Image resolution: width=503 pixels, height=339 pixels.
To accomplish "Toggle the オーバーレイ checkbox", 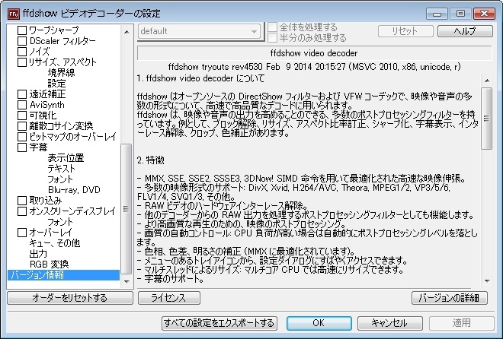I will coord(22,233).
